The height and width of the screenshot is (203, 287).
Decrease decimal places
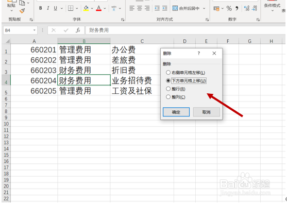255,8
